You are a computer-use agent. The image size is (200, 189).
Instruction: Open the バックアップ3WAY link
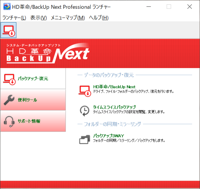coord(108,136)
